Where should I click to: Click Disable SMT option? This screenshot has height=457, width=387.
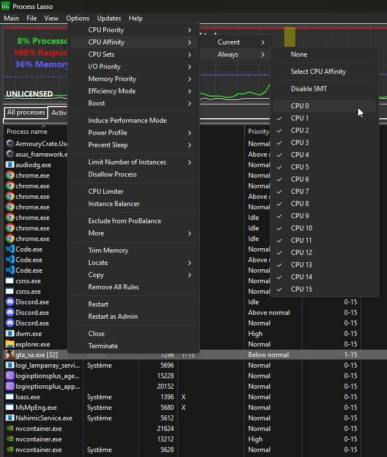pos(324,89)
